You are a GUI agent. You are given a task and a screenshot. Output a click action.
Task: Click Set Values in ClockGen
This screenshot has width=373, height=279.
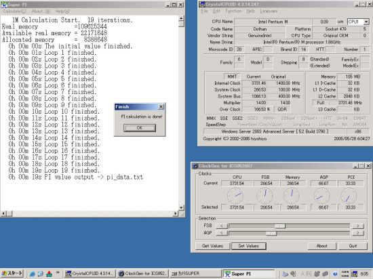(249, 246)
